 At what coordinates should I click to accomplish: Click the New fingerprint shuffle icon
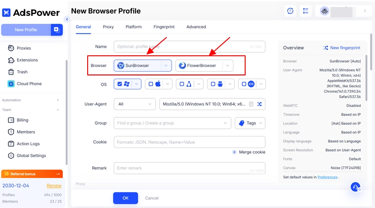coord(325,48)
